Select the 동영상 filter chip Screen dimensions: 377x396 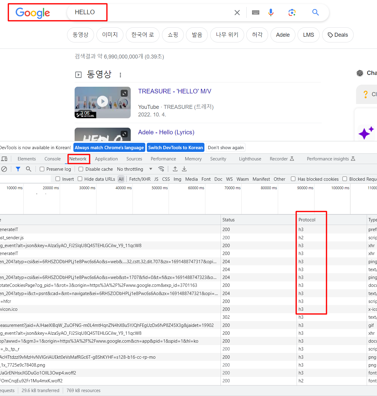(x=81, y=35)
